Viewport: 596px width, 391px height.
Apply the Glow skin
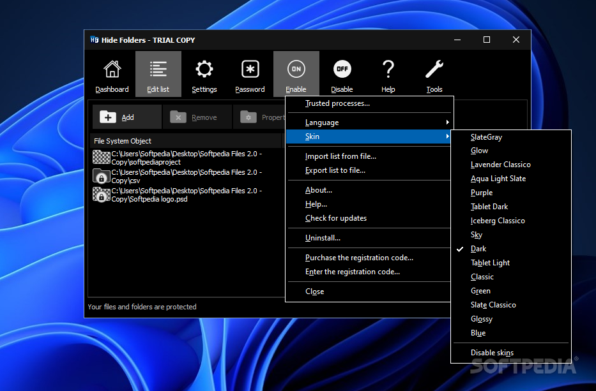pyautogui.click(x=511, y=151)
